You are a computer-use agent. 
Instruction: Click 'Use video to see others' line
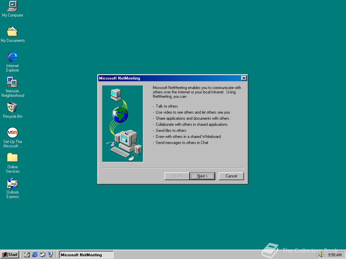(x=193, y=112)
